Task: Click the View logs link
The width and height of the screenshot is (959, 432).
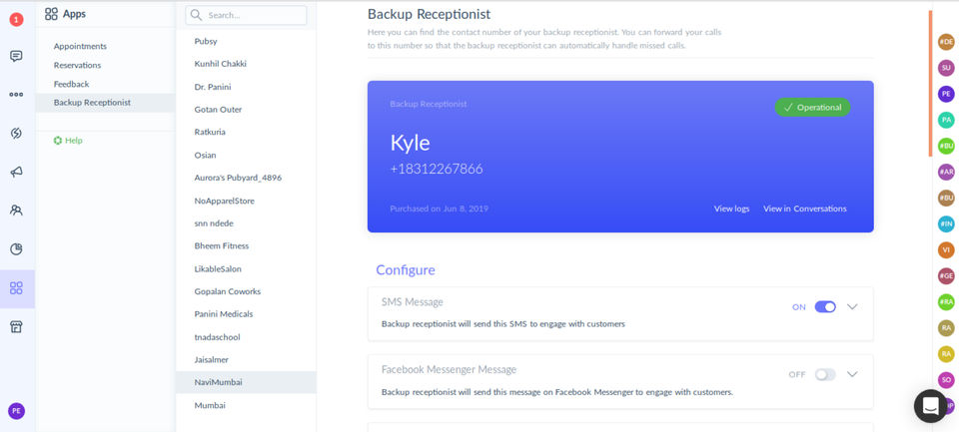Action: click(731, 209)
